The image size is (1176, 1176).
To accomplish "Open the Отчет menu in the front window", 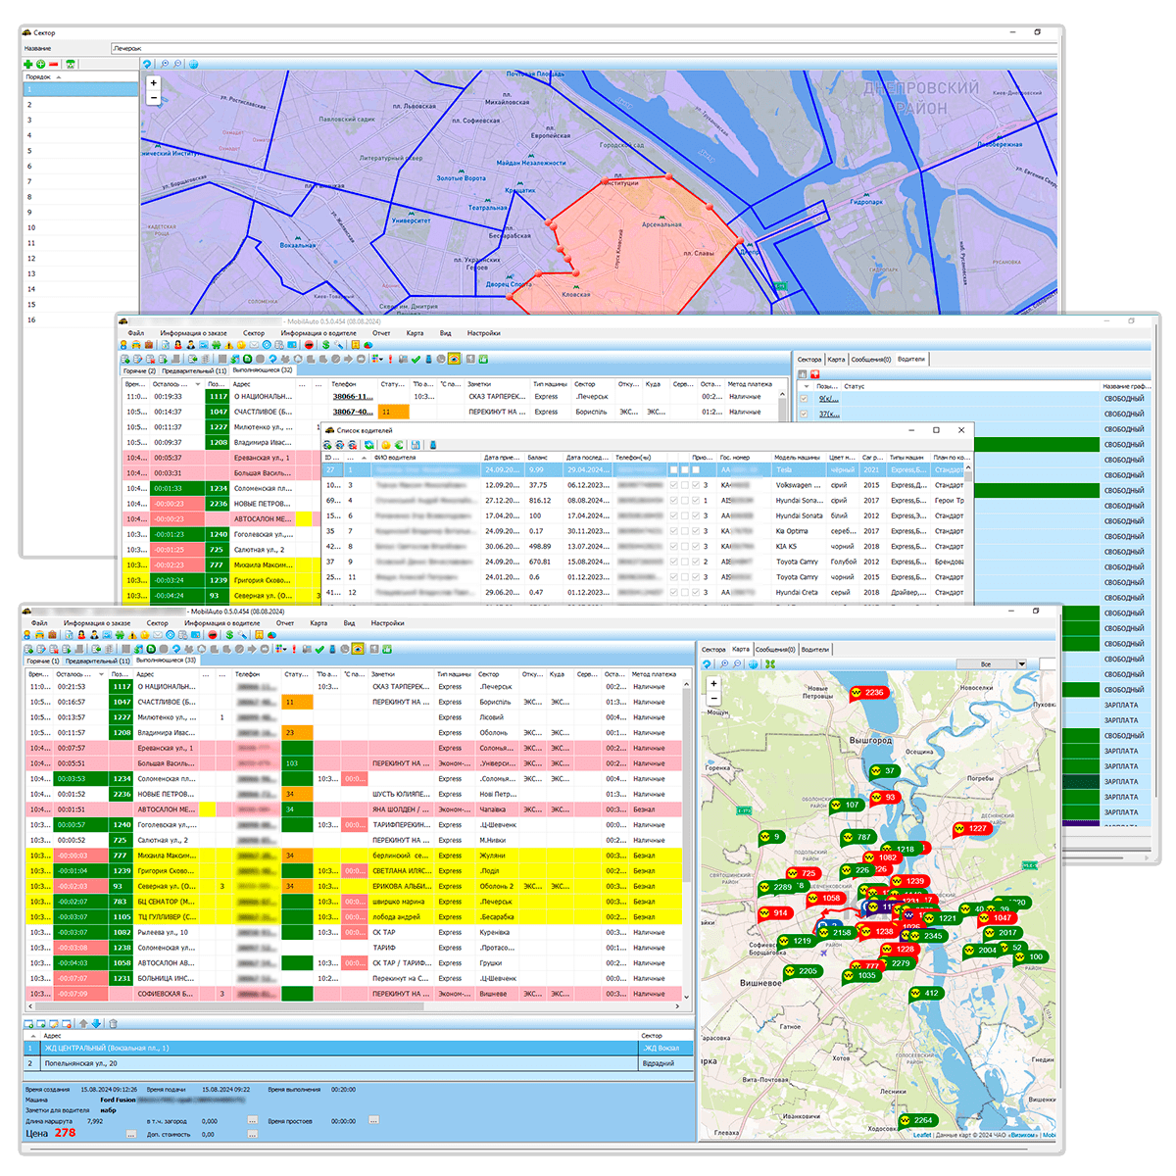I will click(x=285, y=623).
